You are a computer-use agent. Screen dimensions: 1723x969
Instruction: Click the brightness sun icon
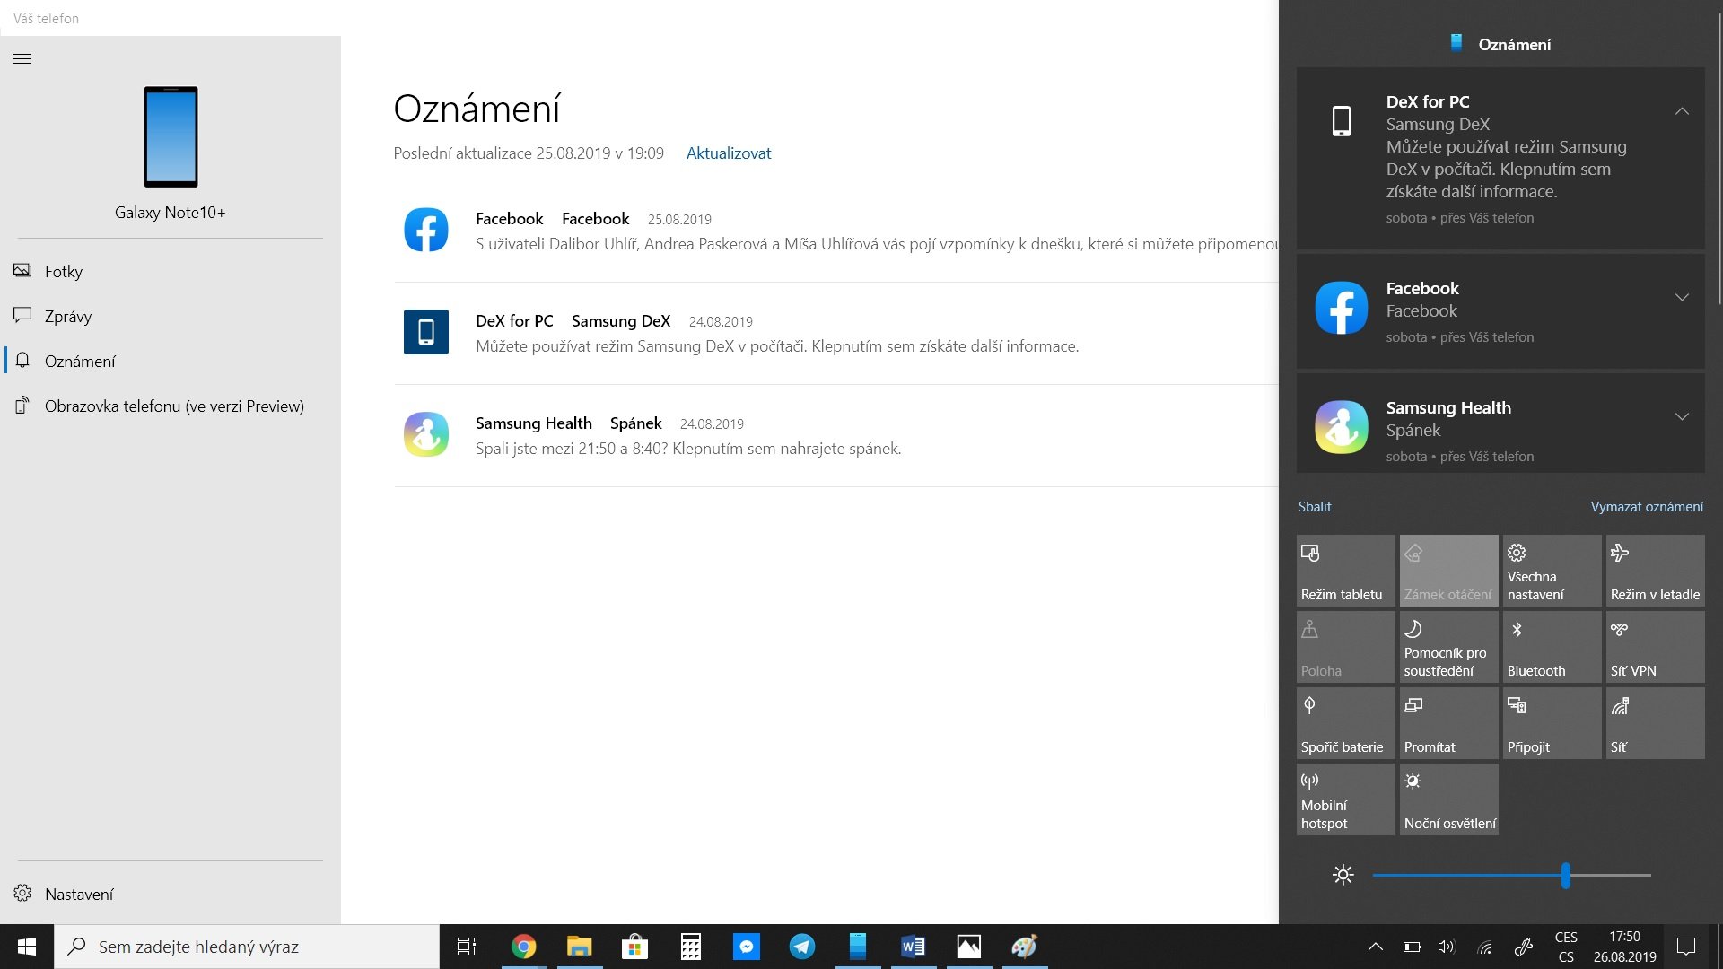(1343, 875)
